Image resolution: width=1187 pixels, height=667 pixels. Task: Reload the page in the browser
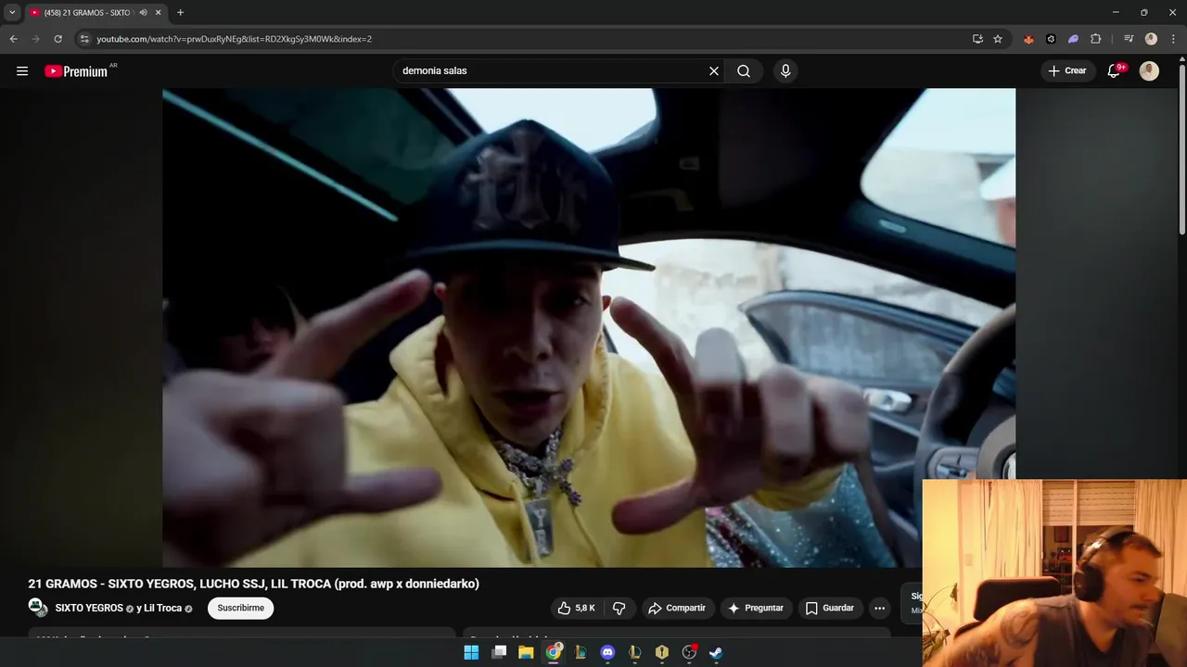click(57, 39)
